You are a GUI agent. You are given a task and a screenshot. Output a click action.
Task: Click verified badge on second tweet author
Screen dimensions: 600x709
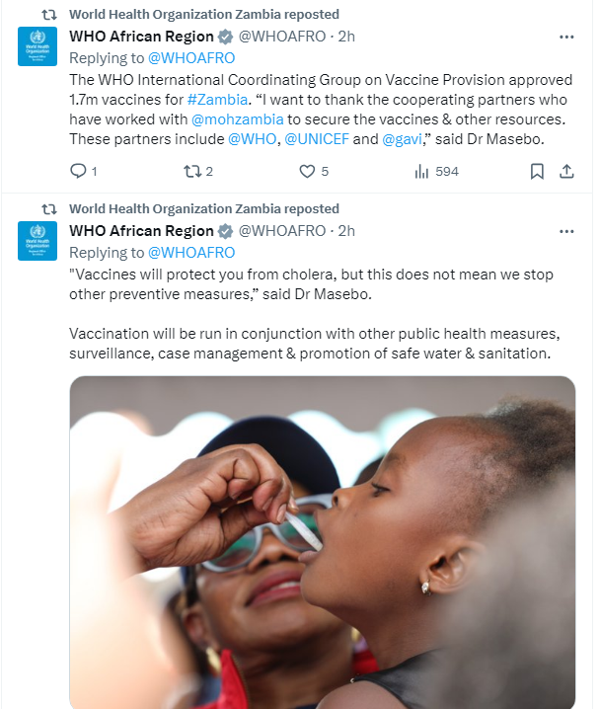click(x=225, y=231)
